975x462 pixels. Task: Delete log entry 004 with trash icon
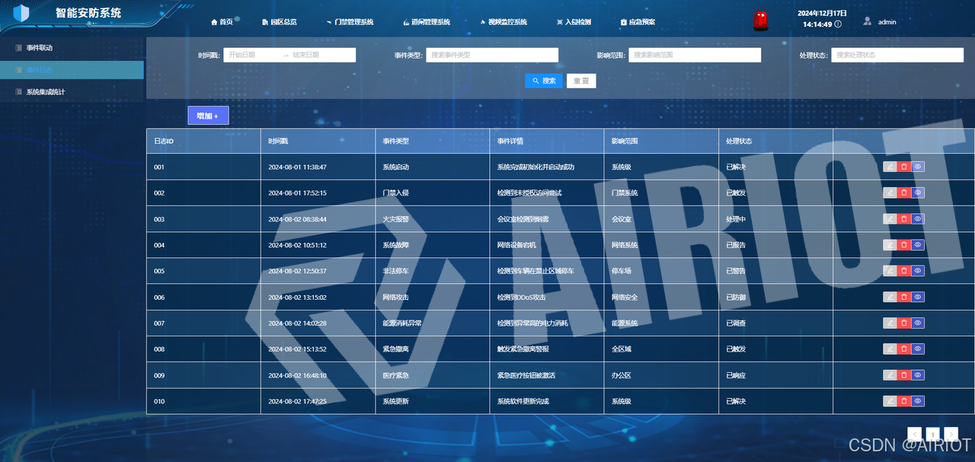coord(903,245)
